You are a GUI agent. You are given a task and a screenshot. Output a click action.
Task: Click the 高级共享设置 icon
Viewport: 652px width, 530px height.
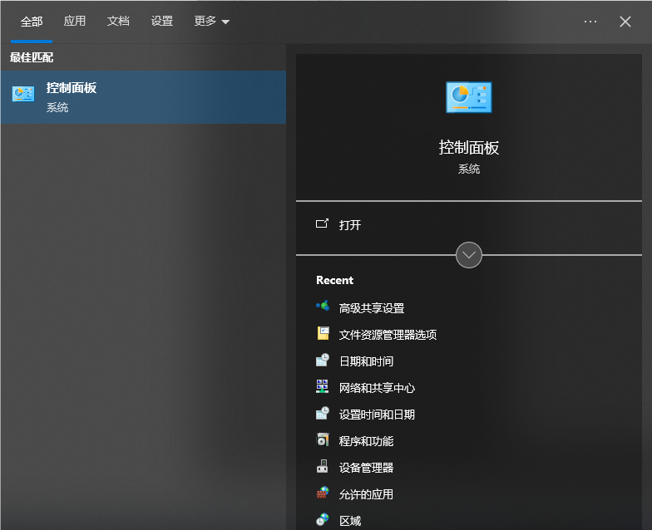323,307
